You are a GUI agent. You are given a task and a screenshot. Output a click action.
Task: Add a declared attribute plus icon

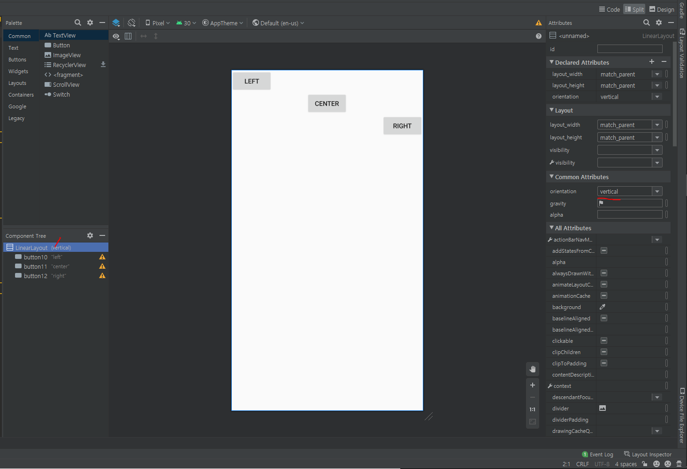[652, 62]
